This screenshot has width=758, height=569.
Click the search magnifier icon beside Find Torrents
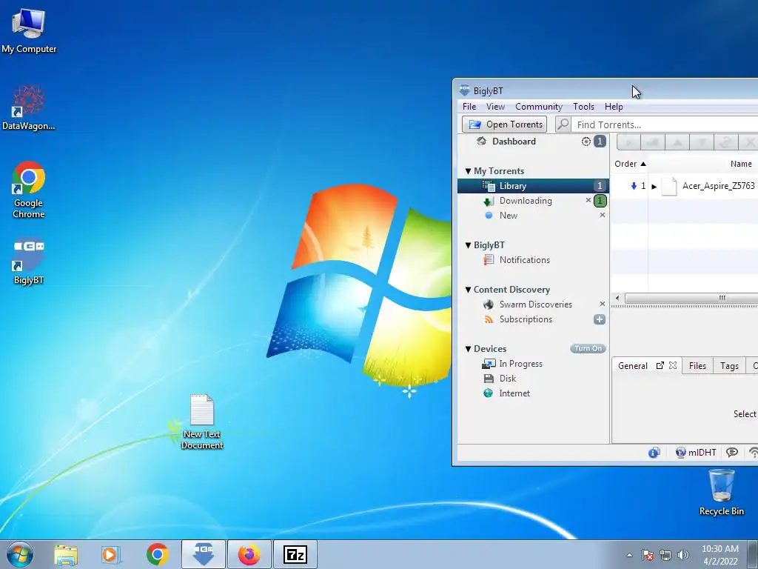click(x=563, y=124)
